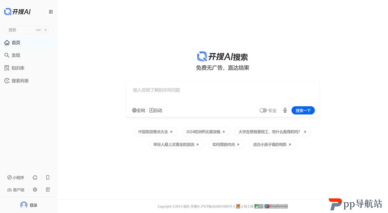Open the 全网 search scope dropdown
The image size is (388, 213).
tap(139, 111)
